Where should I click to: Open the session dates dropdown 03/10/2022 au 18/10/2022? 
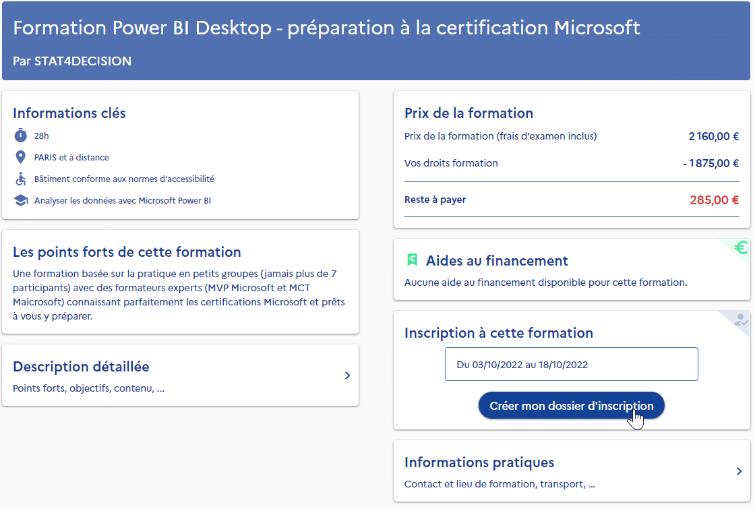pos(571,364)
